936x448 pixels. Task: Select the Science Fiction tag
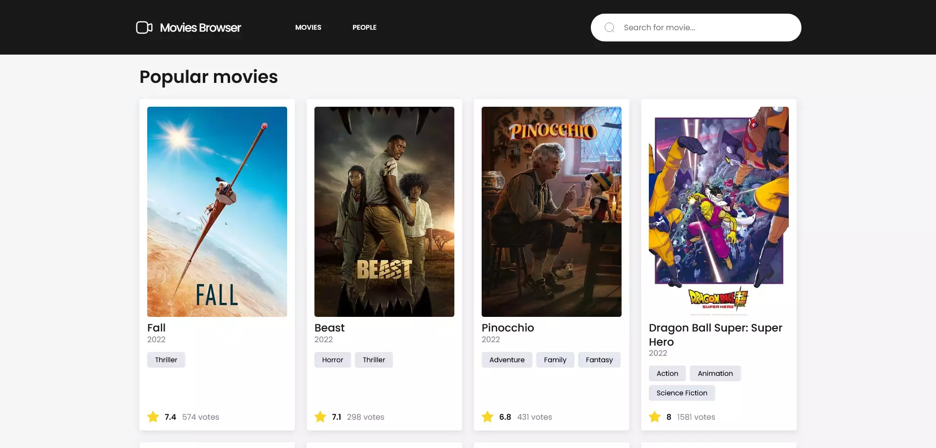[x=682, y=393]
